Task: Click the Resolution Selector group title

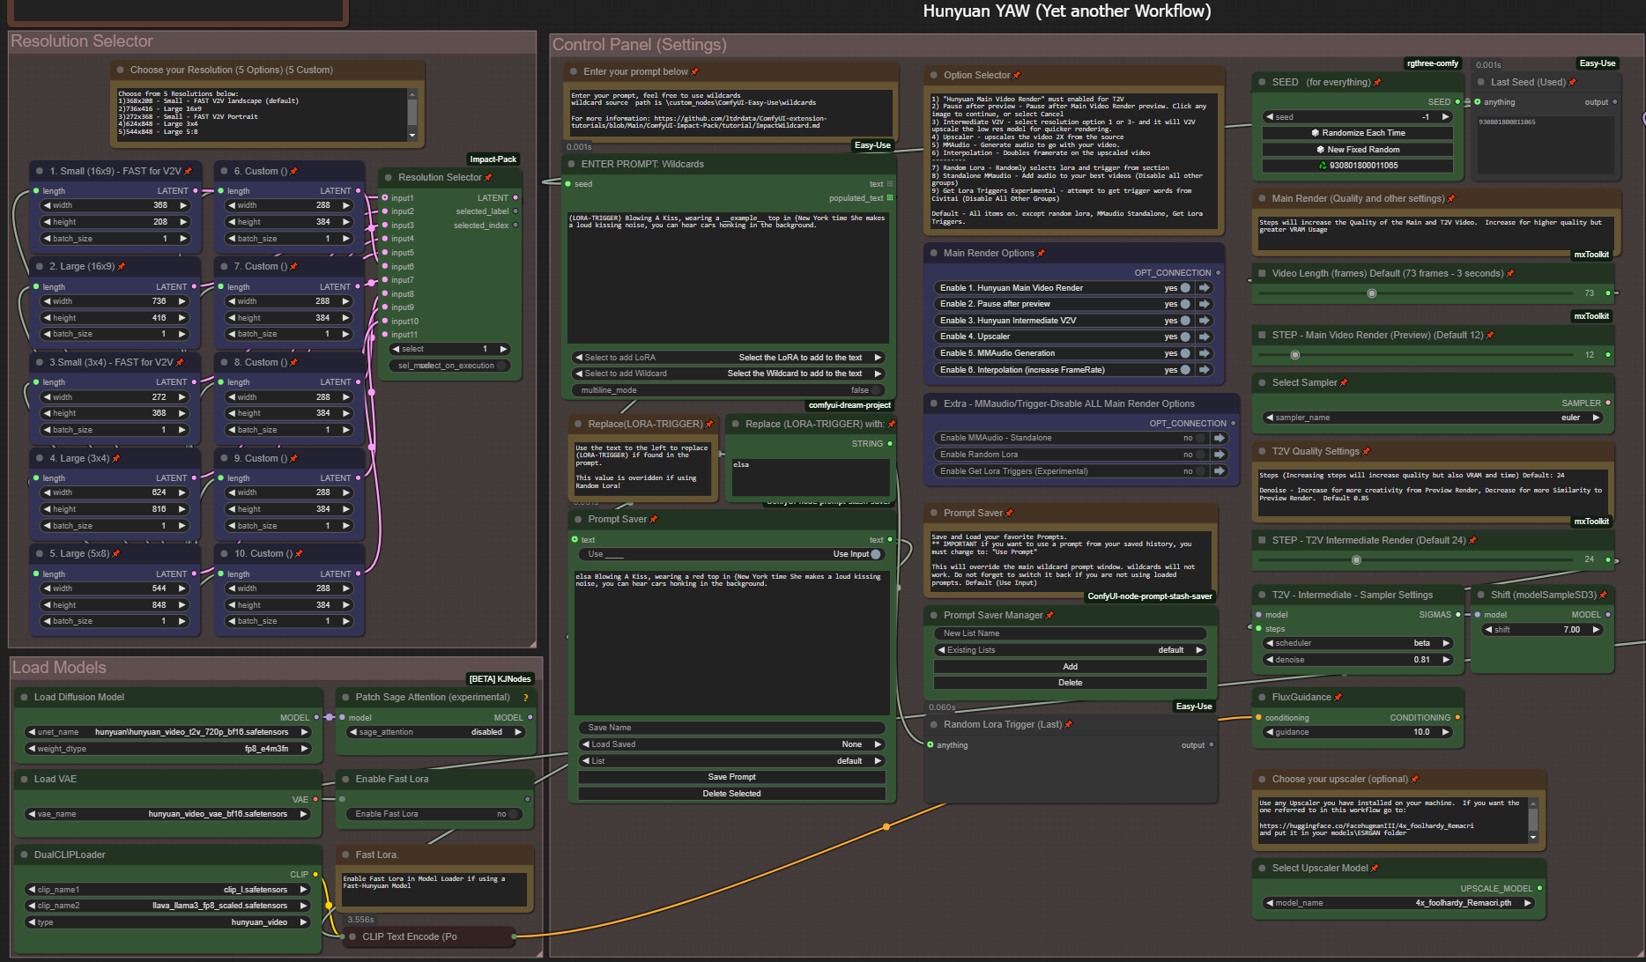Action: [x=82, y=41]
